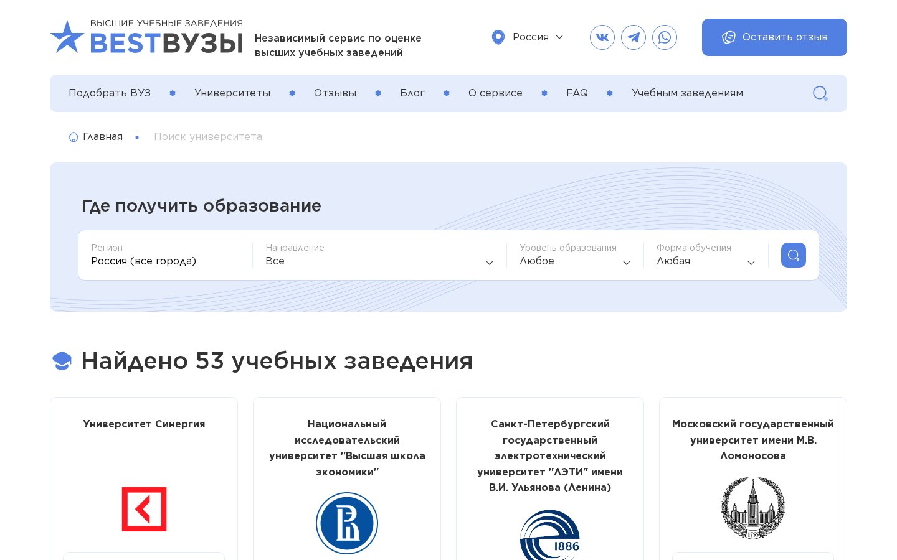Open the Университет Синергия card title
This screenshot has height=560, width=897.
click(x=144, y=424)
